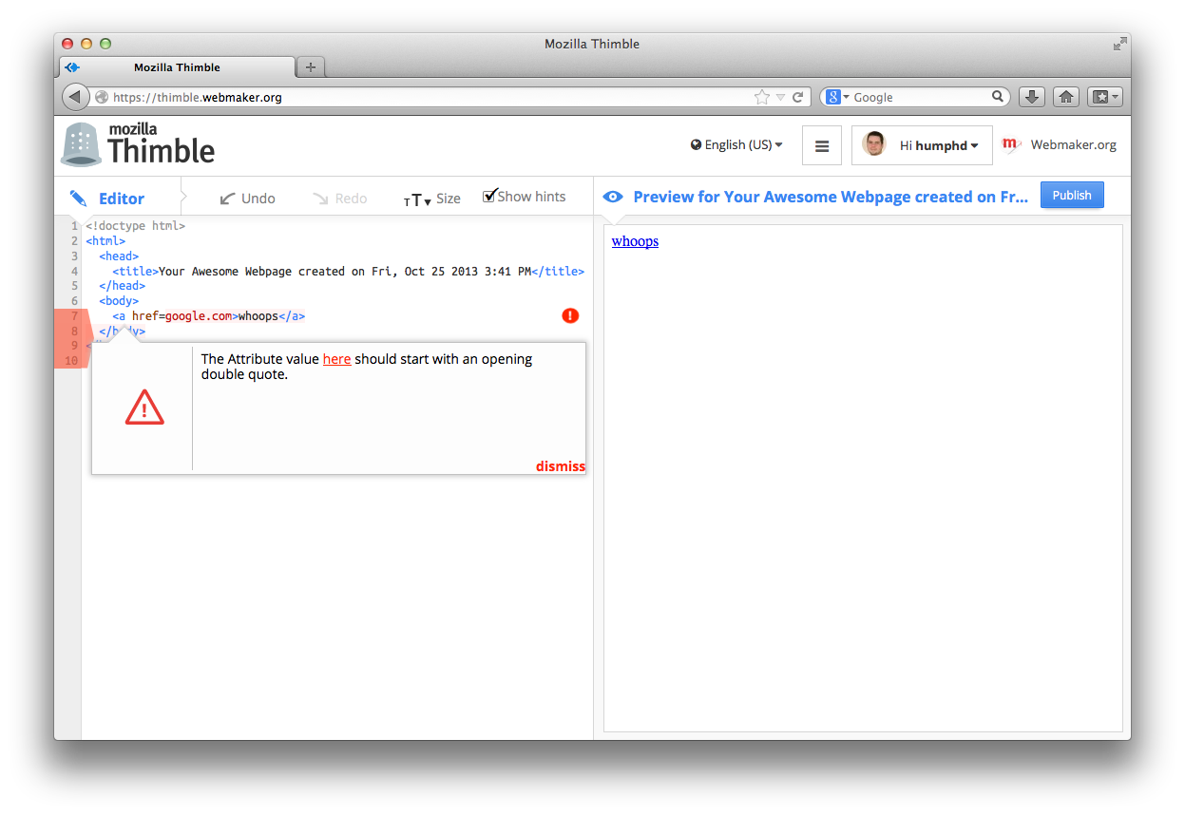Viewport: 1185px width, 815px height.
Task: Click the reload page icon
Action: coord(798,97)
